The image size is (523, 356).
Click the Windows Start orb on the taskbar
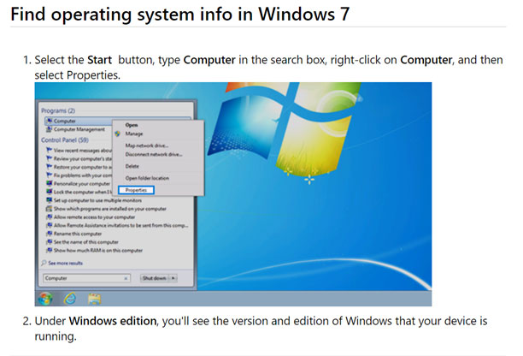pyautogui.click(x=45, y=299)
